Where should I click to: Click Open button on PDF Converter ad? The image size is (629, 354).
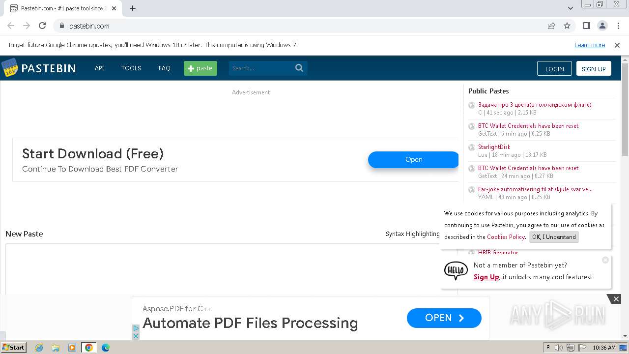(x=413, y=159)
